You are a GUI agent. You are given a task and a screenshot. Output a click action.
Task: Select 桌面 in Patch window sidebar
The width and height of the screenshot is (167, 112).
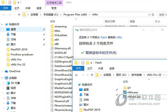[86, 90]
